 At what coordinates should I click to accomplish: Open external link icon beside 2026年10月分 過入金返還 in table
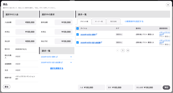pyautogui.click(x=101, y=42)
